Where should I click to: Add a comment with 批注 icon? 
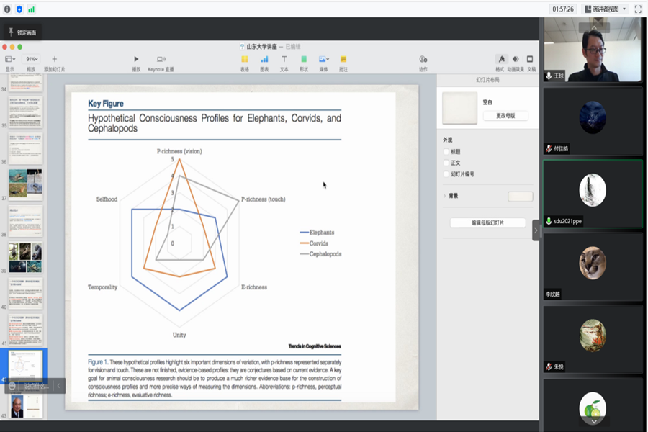pos(343,60)
